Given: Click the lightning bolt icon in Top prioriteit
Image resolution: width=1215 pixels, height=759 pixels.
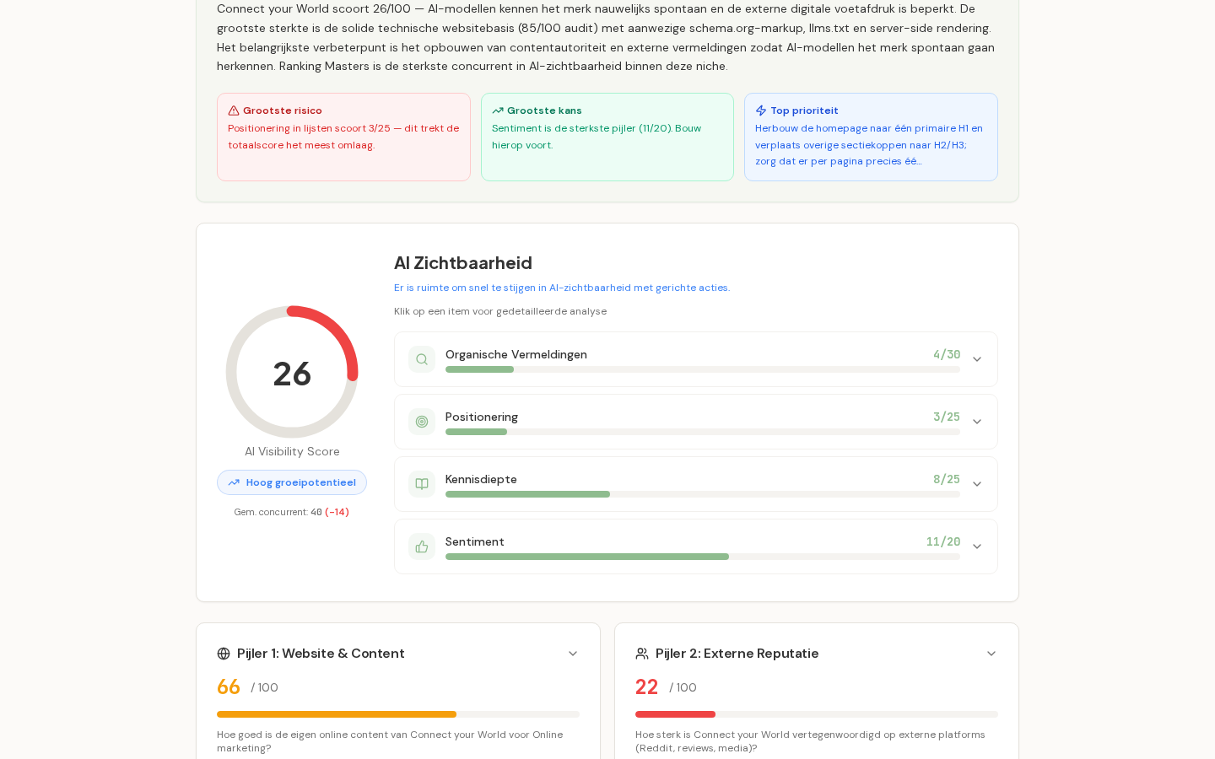Looking at the screenshot, I should [x=761, y=110].
